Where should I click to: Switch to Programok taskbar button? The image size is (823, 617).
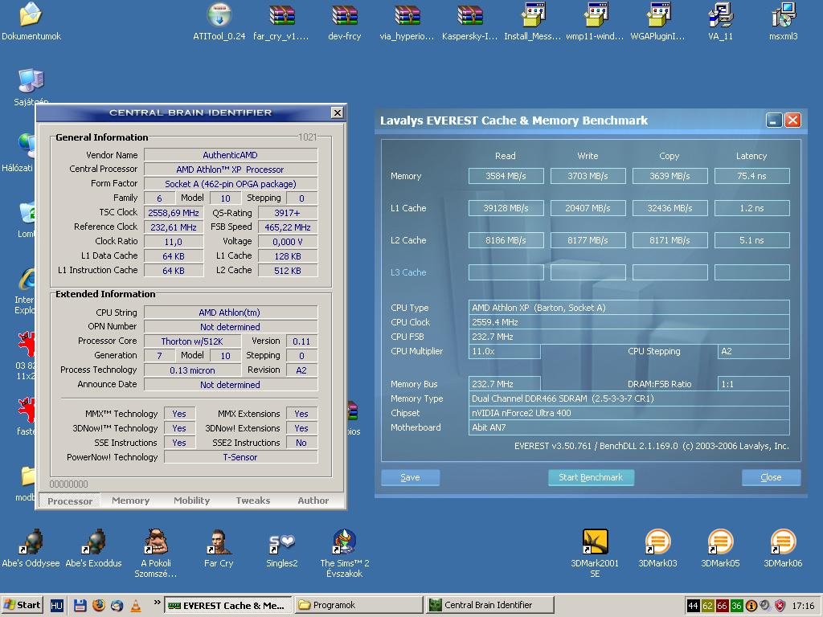coord(359,605)
